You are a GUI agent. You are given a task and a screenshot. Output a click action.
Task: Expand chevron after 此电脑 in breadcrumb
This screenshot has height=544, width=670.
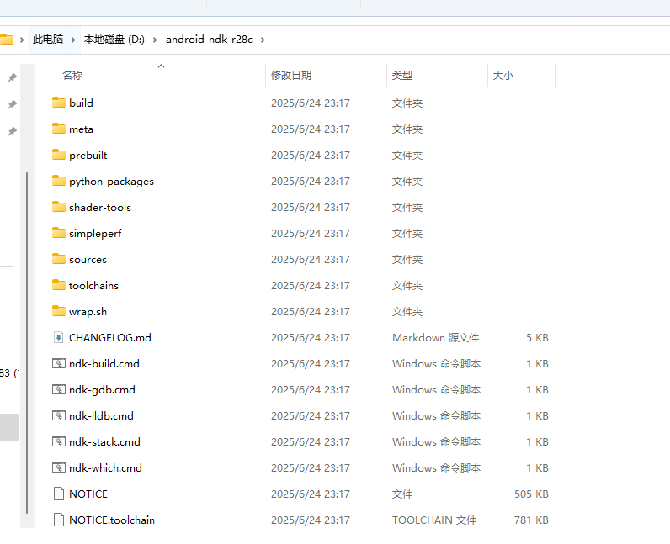(x=73, y=40)
